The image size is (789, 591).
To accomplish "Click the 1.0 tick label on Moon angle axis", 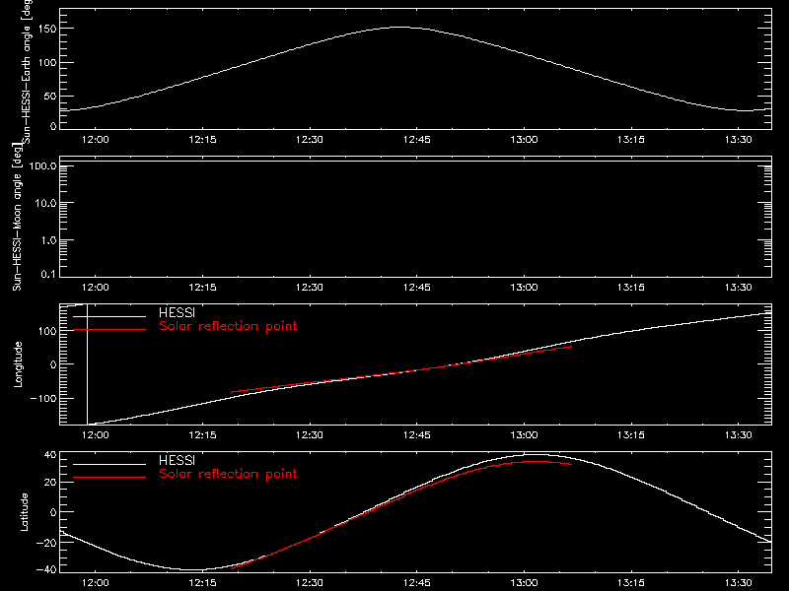I will pos(48,240).
